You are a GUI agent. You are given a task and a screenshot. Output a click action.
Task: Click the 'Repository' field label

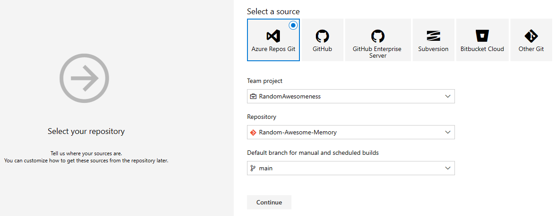262,117
